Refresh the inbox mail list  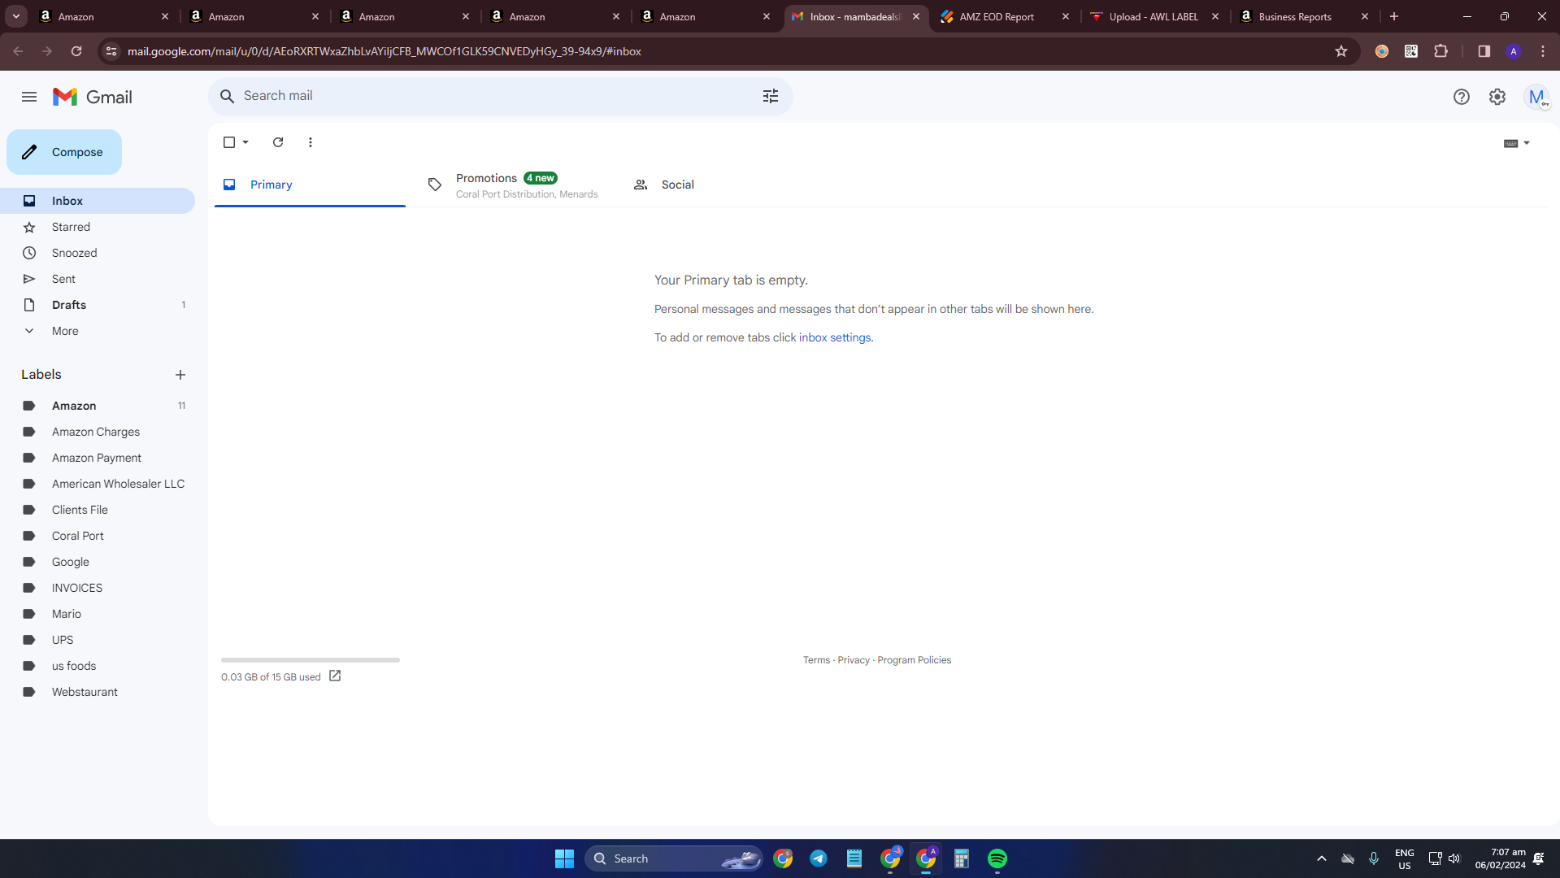(278, 142)
